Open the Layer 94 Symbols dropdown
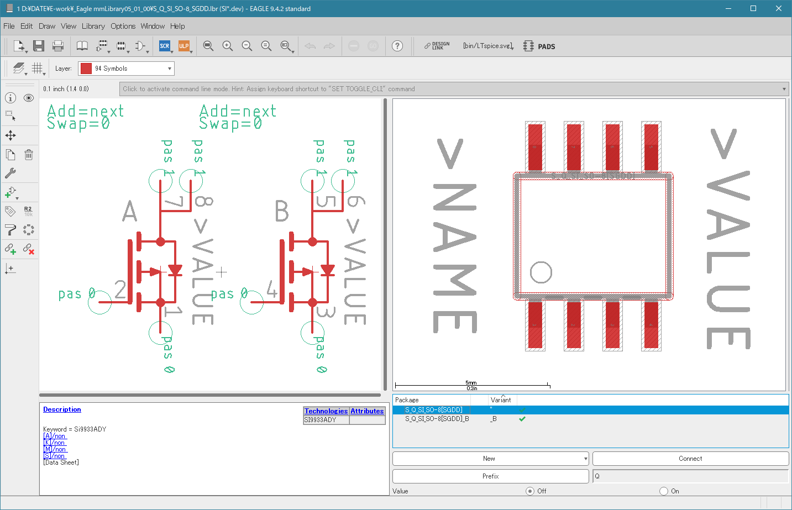Image resolution: width=792 pixels, height=510 pixels. (x=126, y=69)
